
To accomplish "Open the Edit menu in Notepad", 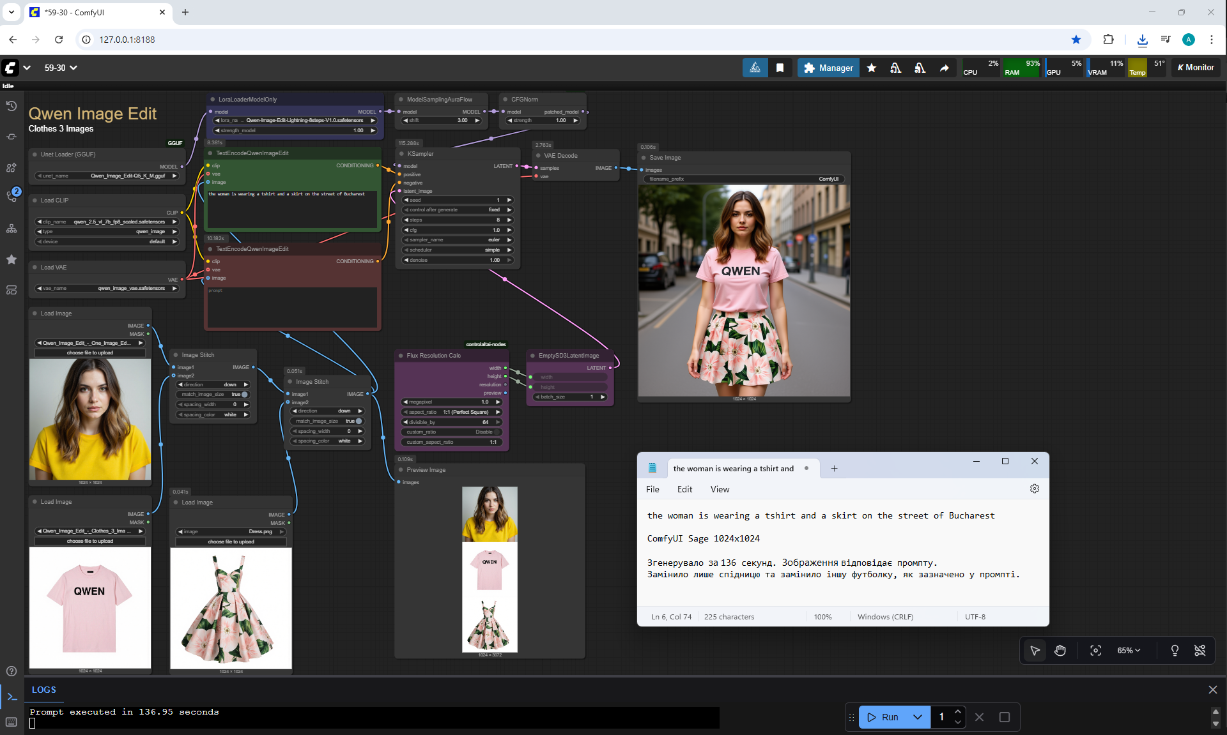I will coord(684,489).
